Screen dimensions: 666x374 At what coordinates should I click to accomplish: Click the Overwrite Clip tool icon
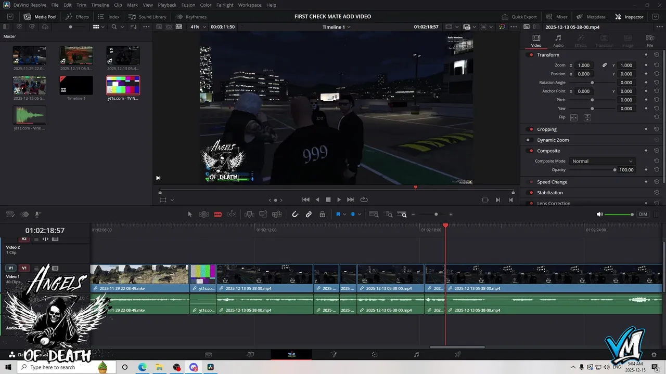pos(263,214)
